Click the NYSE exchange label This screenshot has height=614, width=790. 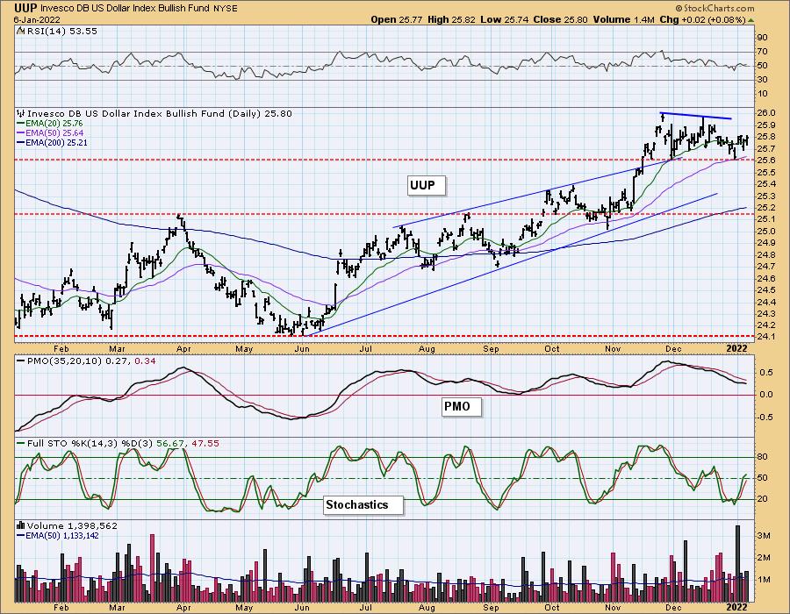(x=225, y=9)
